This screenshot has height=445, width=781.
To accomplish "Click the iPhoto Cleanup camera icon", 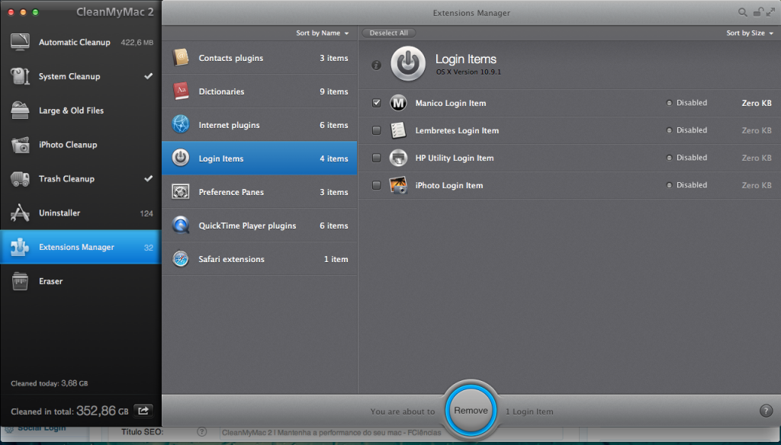I will [x=20, y=145].
